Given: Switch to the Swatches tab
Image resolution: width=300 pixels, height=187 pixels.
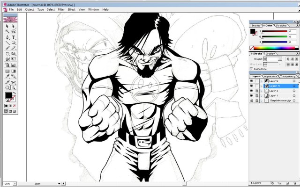Looking at the screenshot, I should click(x=281, y=26).
